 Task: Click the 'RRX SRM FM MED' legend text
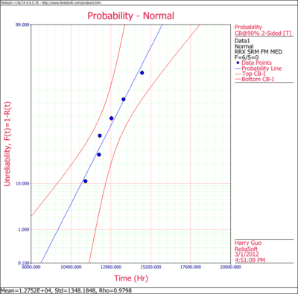pyautogui.click(x=259, y=52)
